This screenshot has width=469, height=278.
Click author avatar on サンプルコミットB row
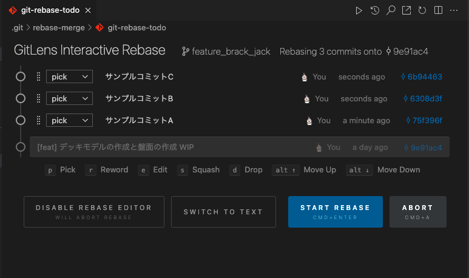(x=307, y=99)
